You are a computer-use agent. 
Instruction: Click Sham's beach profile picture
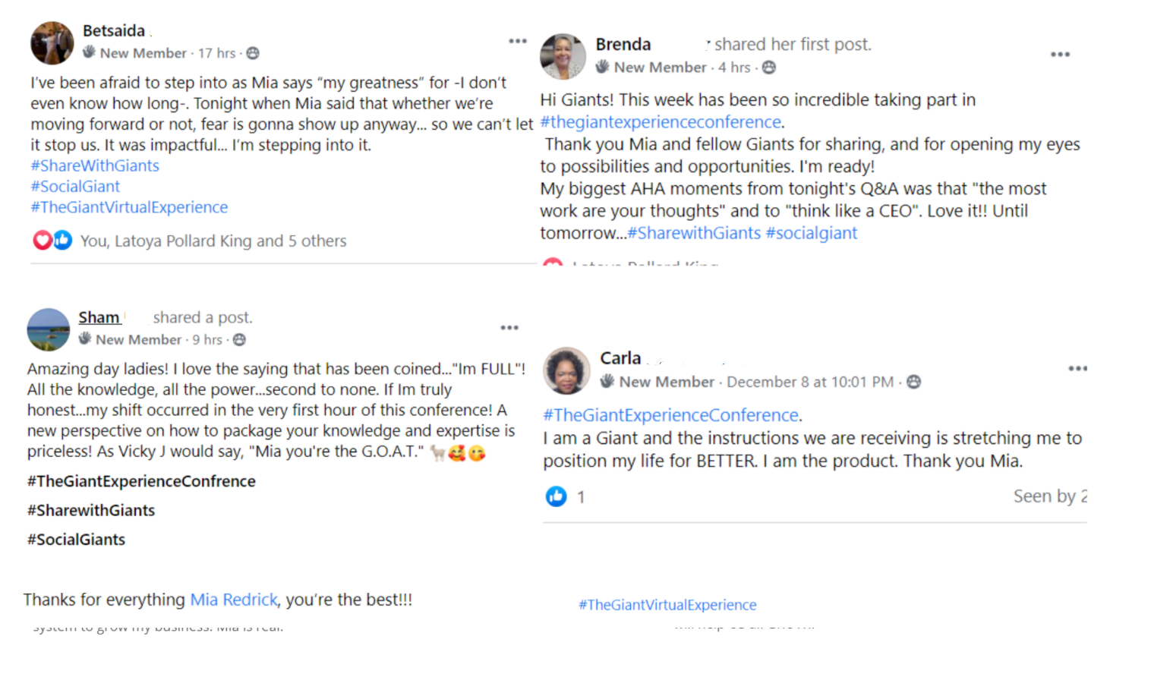click(x=48, y=329)
